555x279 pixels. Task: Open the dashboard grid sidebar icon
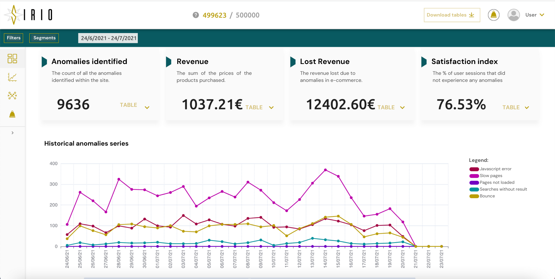(x=12, y=58)
